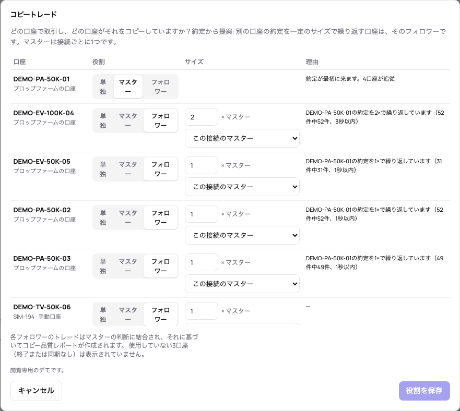Open master dropdown for DEMO-EV-100K-04
460x411 pixels.
(242, 138)
